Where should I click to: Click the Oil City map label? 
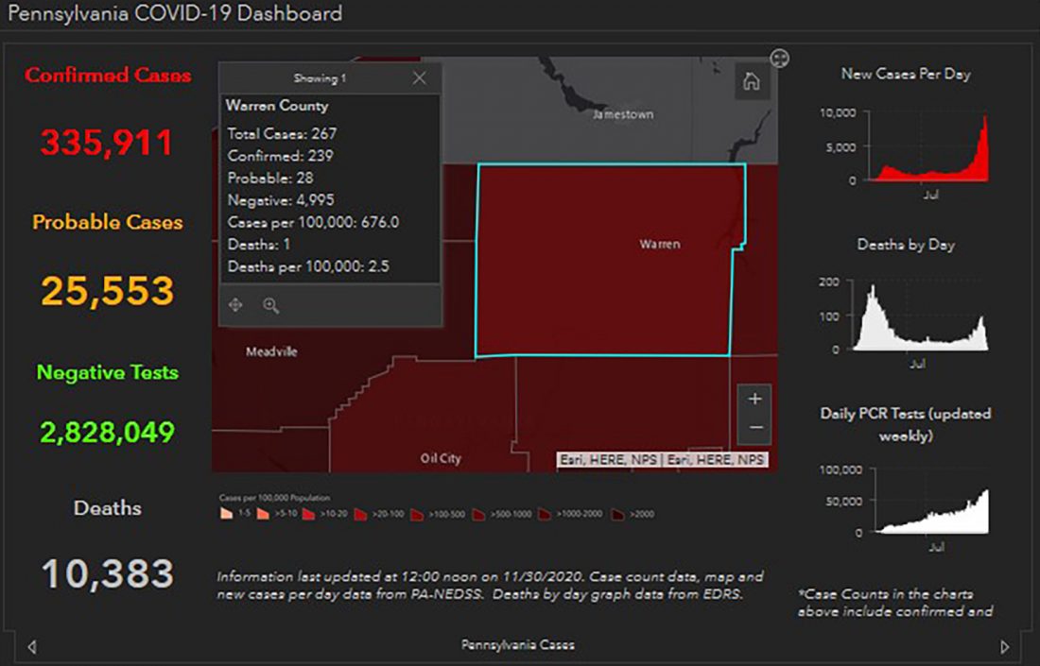click(441, 458)
